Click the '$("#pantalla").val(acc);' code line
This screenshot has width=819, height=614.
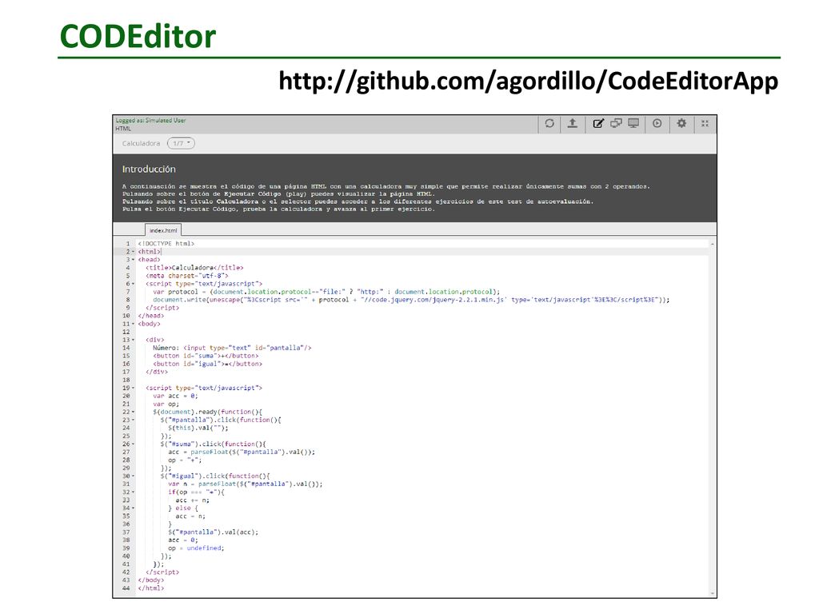(213, 532)
